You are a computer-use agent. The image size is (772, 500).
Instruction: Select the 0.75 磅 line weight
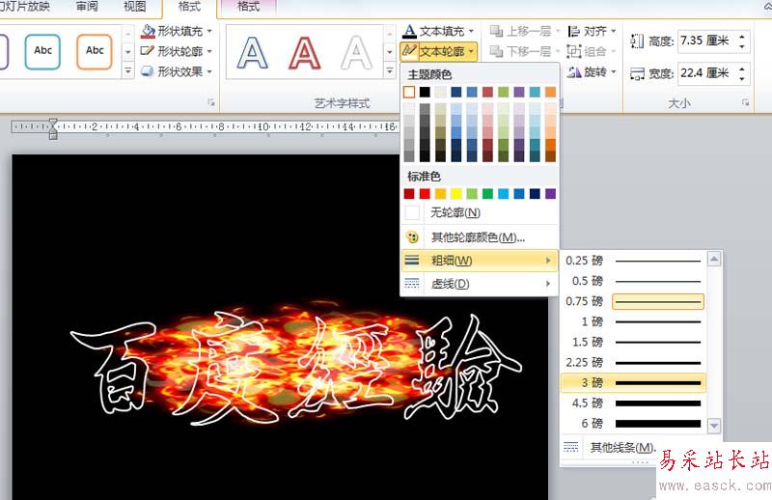pyautogui.click(x=633, y=301)
